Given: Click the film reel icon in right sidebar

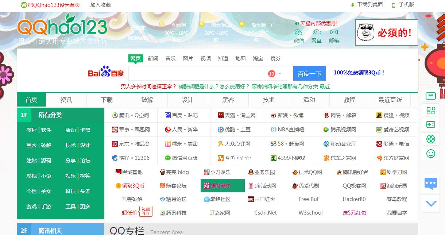Looking at the screenshot, I should [x=431, y=139].
